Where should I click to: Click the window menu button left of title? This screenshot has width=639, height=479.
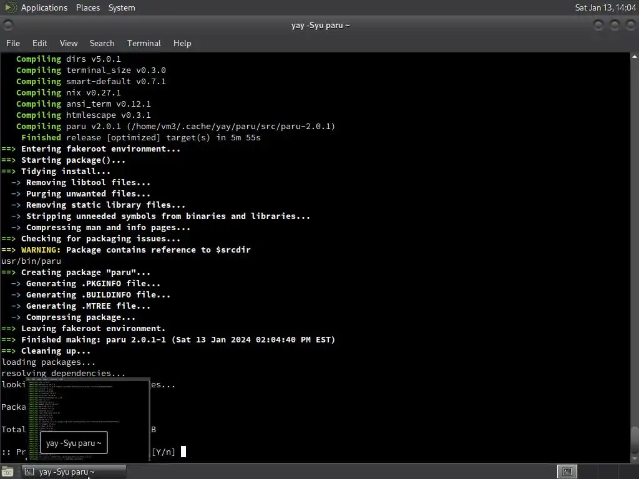coord(7,25)
